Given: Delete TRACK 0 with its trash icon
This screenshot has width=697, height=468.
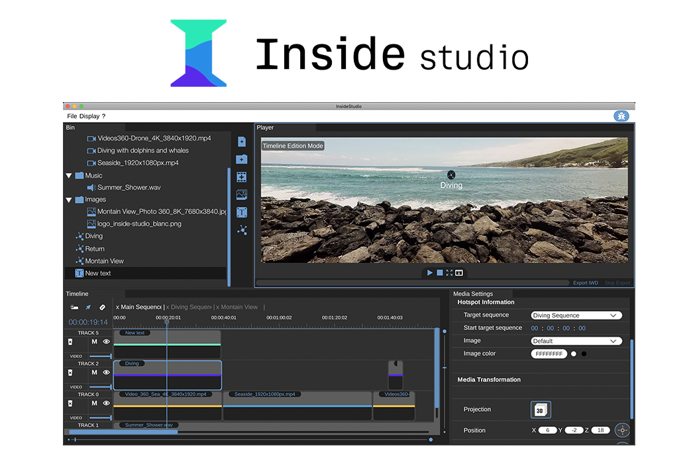Looking at the screenshot, I should pos(70,403).
